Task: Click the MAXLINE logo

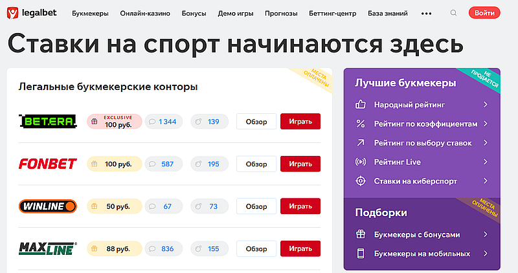Action: [x=48, y=248]
